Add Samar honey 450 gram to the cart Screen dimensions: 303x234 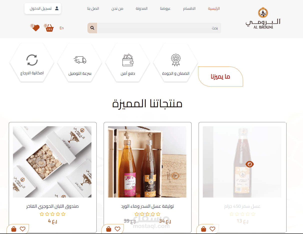click(204, 229)
